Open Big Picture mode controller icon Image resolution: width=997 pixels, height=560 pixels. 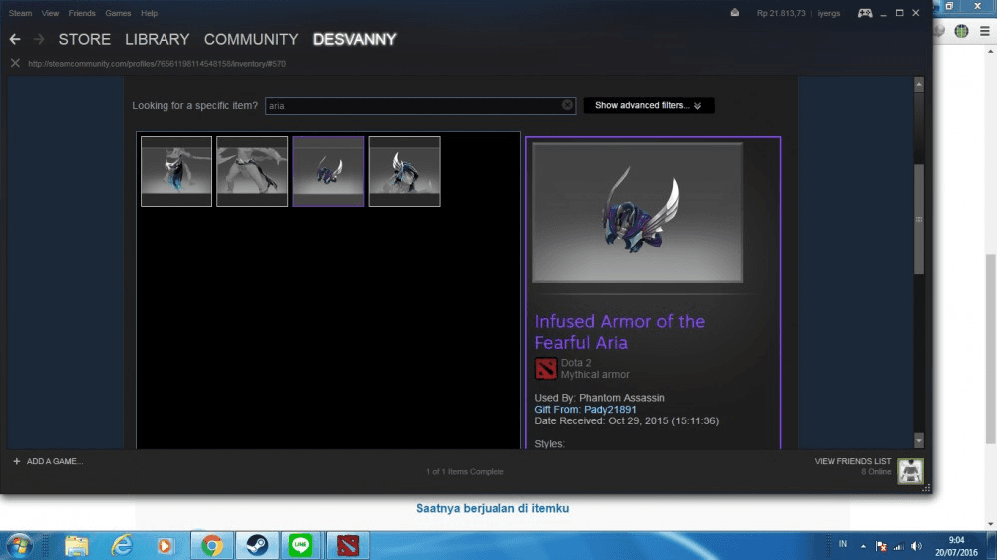865,13
